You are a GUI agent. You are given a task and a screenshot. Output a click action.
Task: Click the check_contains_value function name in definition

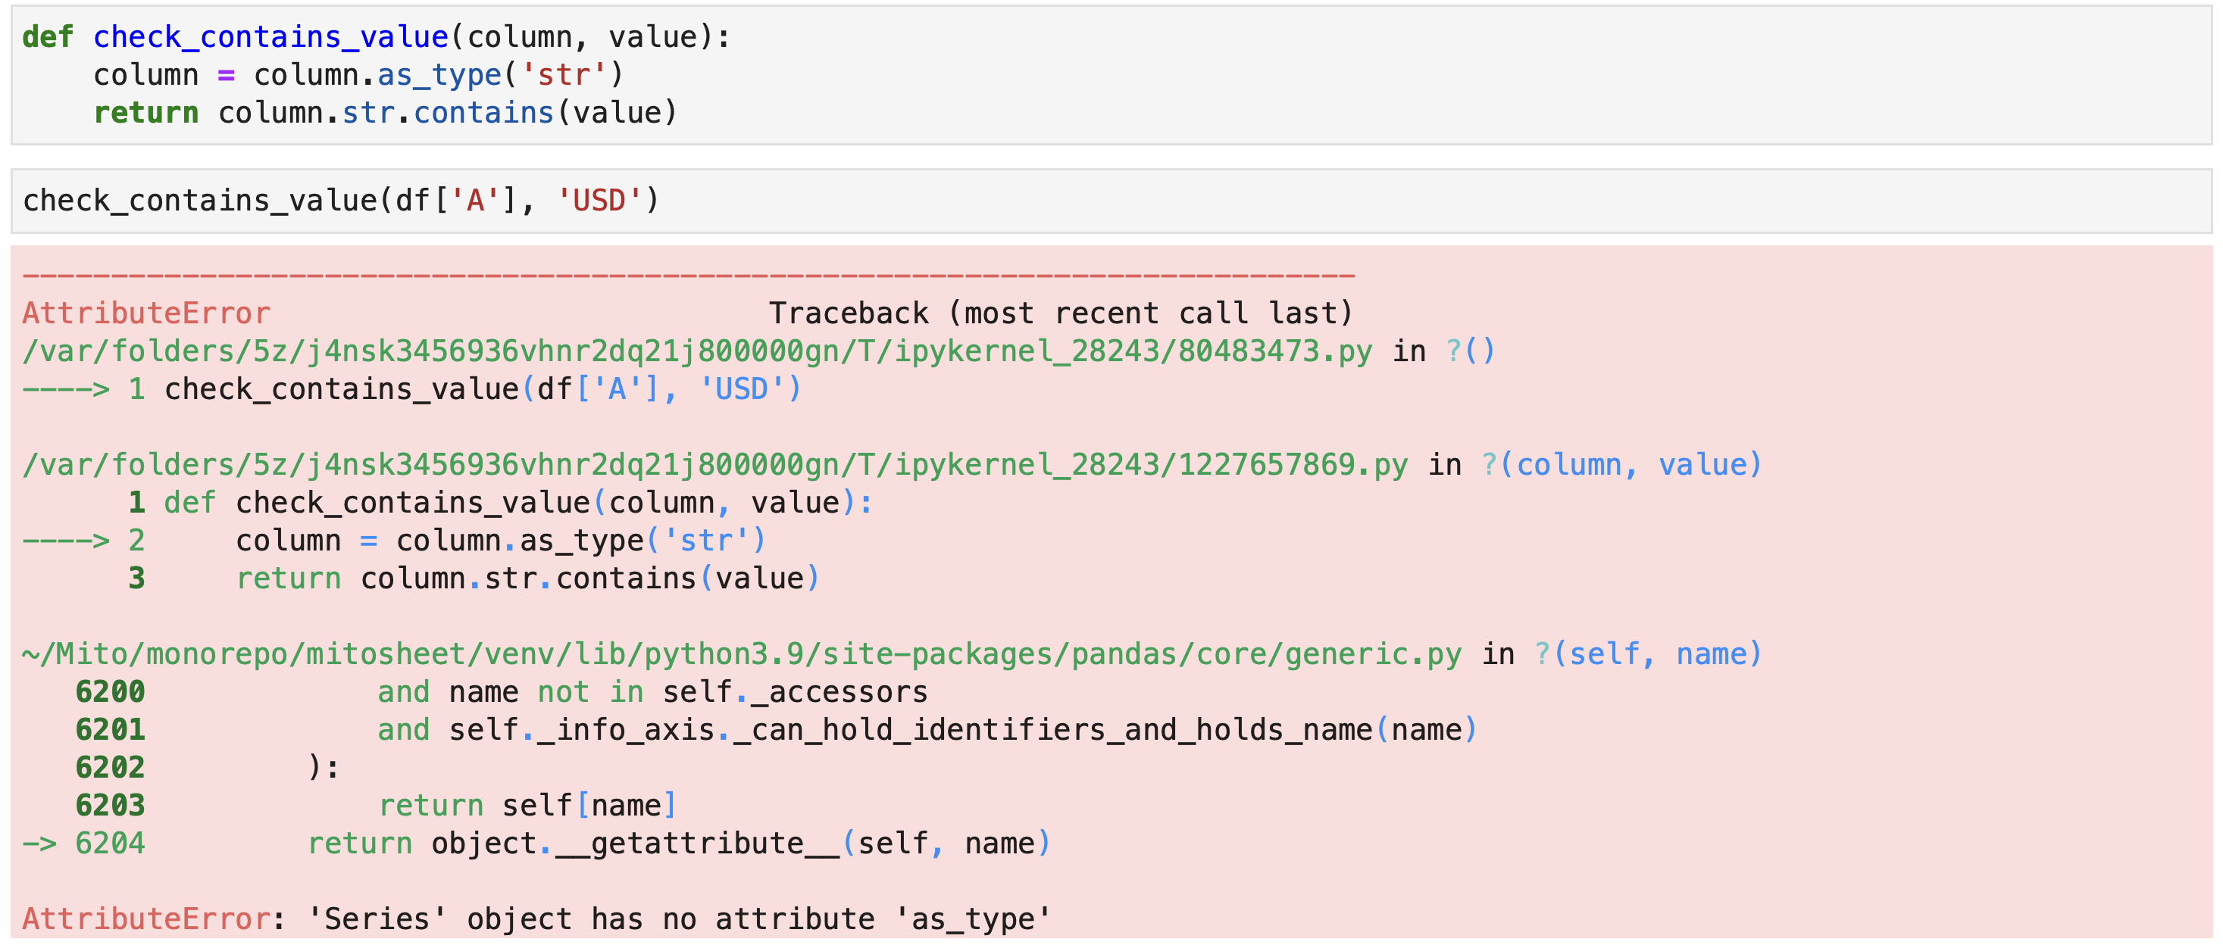click(270, 37)
